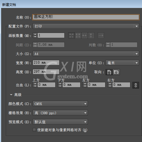Collapse the Advanced (高级) section triangle
The width and height of the screenshot is (142, 142).
pos(11,95)
